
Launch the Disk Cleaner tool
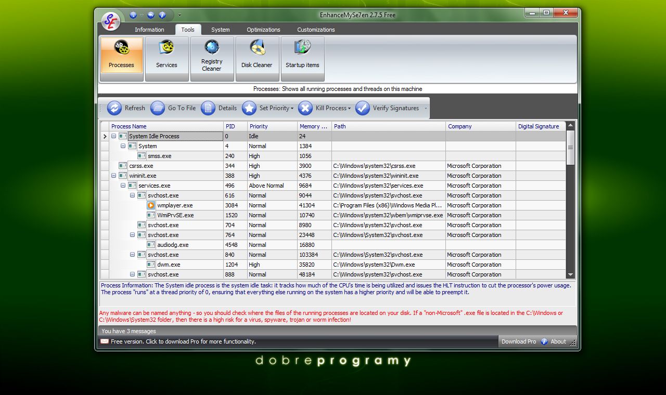point(257,59)
